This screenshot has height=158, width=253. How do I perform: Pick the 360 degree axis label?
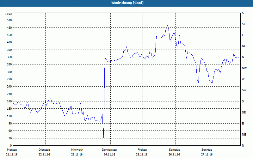9,57
